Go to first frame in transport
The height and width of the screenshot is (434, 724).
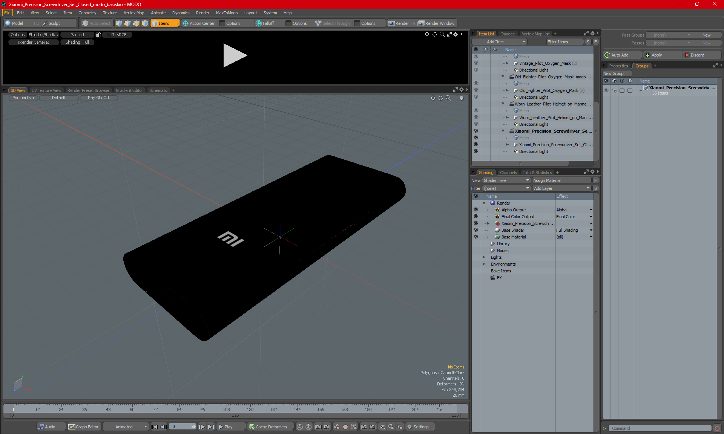pyautogui.click(x=154, y=427)
